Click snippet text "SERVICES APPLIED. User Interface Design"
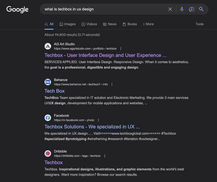Image resolution: width=217 pixels, height=182 pixels. [78, 62]
